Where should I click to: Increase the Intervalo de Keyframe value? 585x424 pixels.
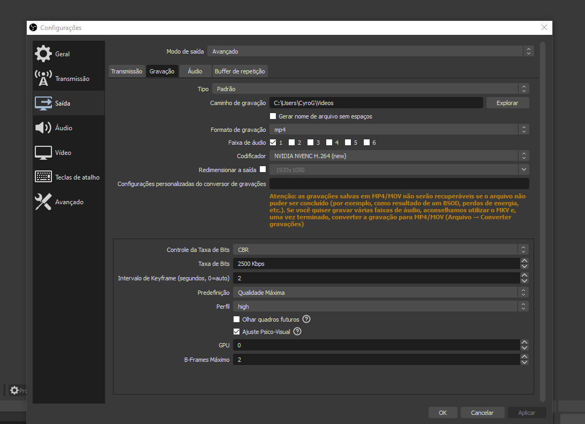click(x=524, y=276)
